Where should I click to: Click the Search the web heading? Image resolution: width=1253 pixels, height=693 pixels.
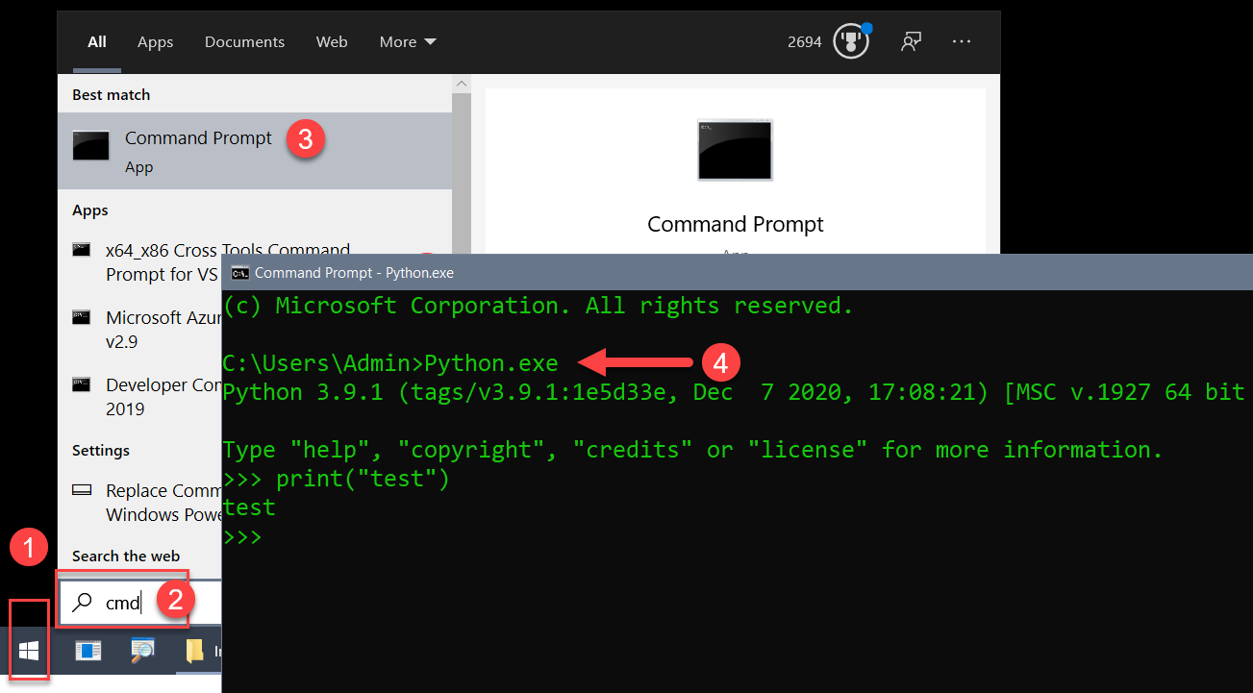126,556
